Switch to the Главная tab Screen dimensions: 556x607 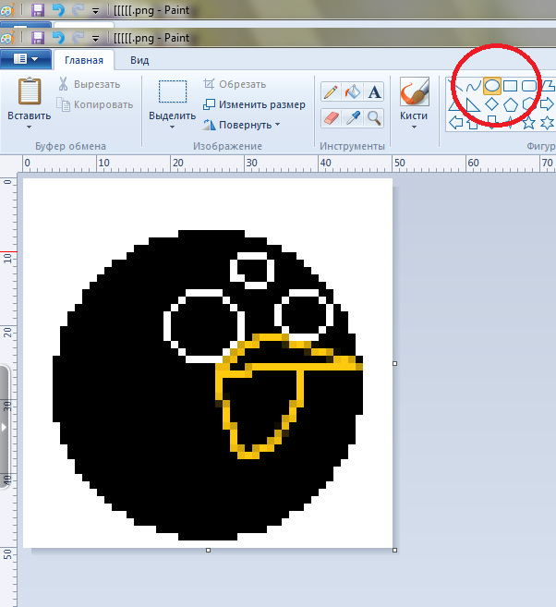coord(83,60)
